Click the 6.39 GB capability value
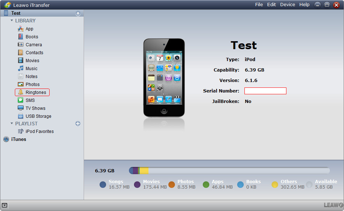The width and height of the screenshot is (344, 211). [x=255, y=70]
